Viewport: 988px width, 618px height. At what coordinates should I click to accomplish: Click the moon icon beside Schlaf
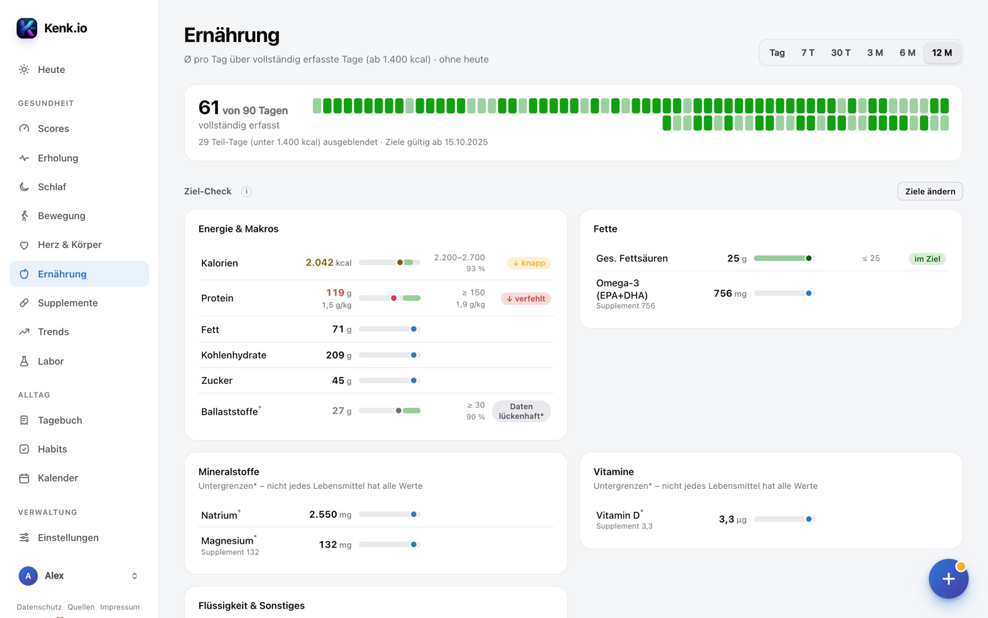coord(24,187)
